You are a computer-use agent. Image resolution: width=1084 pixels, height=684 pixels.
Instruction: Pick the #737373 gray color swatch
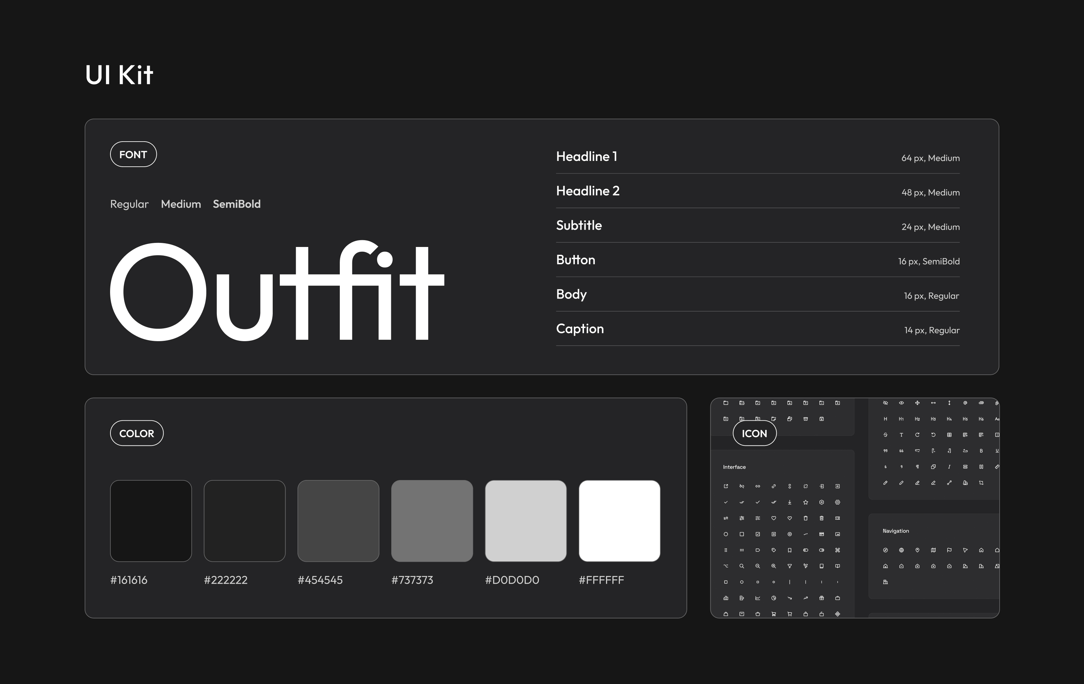pos(432,521)
